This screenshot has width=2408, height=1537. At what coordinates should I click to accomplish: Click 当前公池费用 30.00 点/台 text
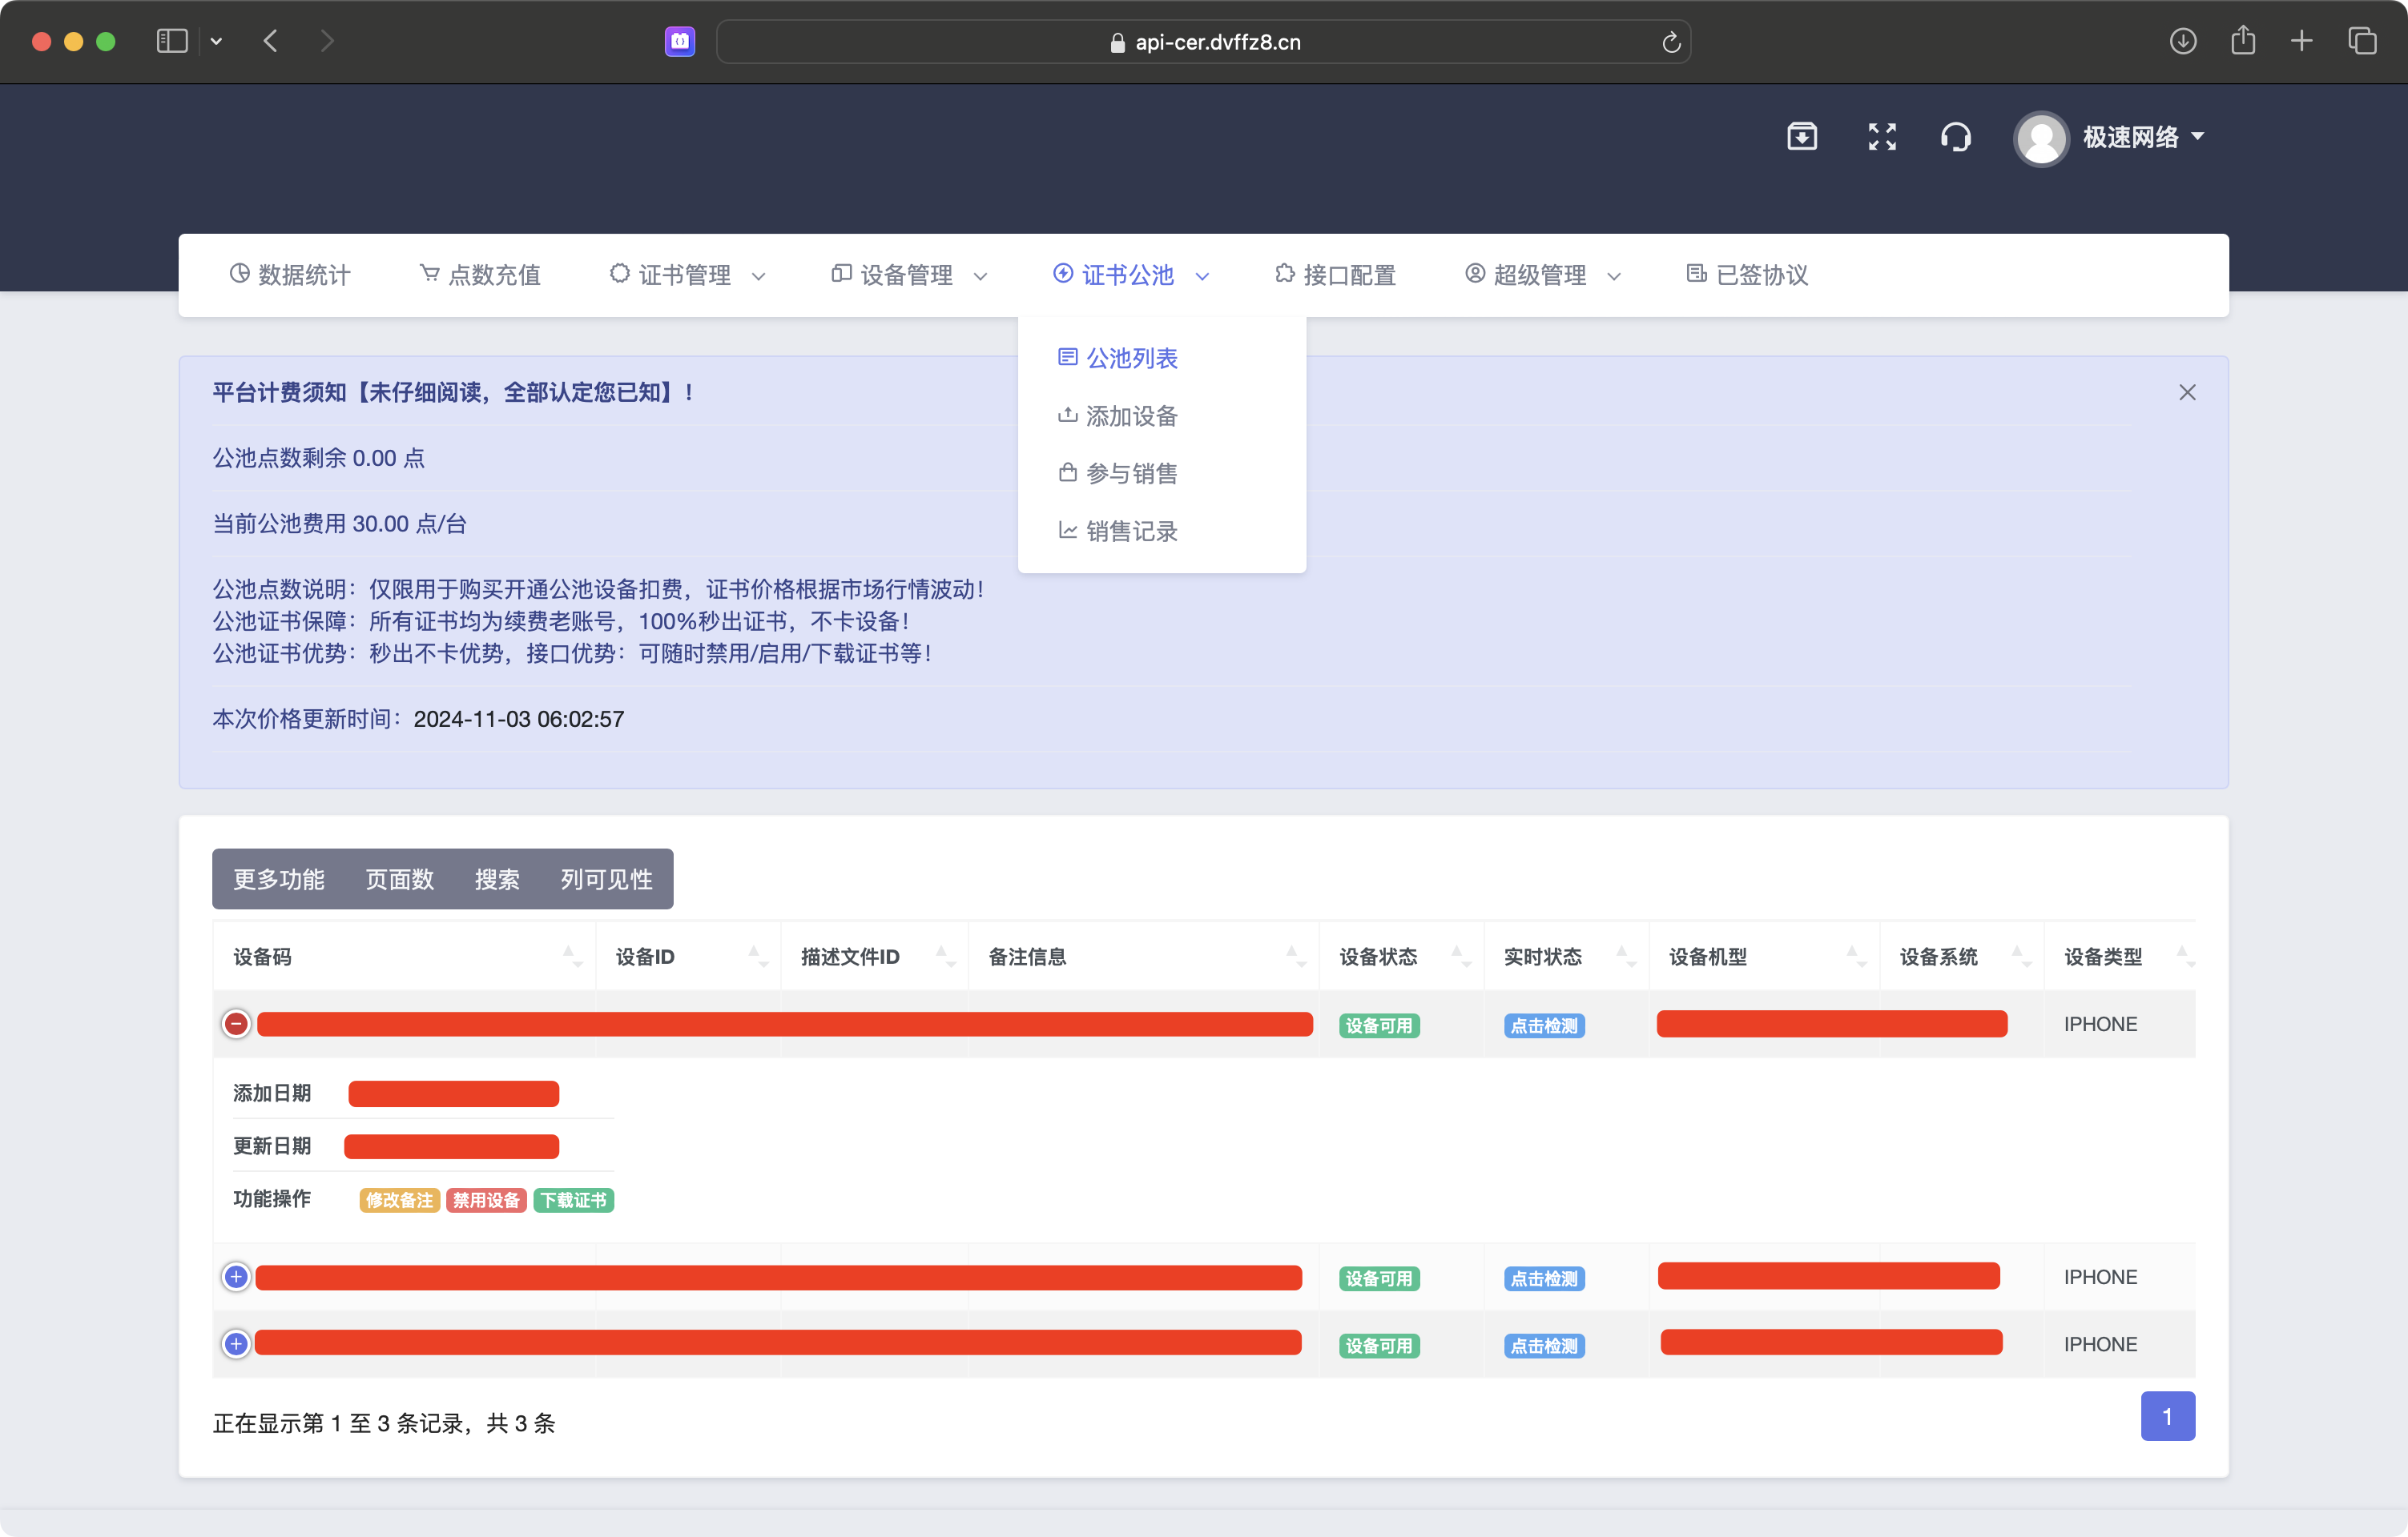tap(340, 524)
